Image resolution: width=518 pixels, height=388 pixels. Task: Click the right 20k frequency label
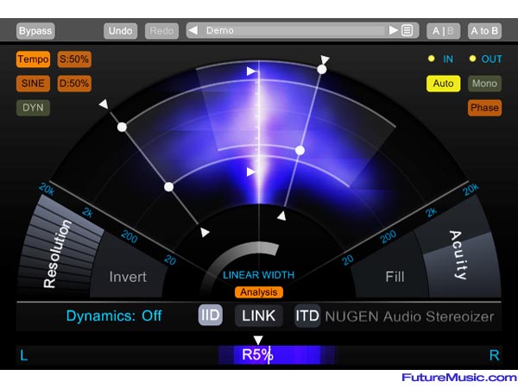click(471, 190)
